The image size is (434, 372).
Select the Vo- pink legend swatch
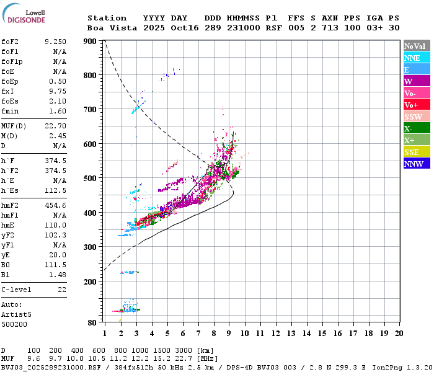[417, 93]
